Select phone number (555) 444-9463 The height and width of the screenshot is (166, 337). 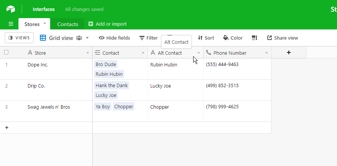(237, 69)
